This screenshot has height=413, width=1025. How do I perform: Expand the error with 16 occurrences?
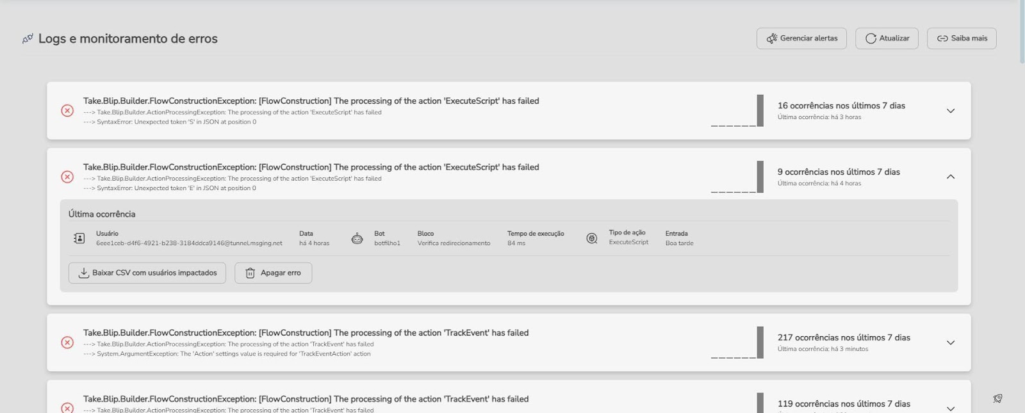[951, 111]
